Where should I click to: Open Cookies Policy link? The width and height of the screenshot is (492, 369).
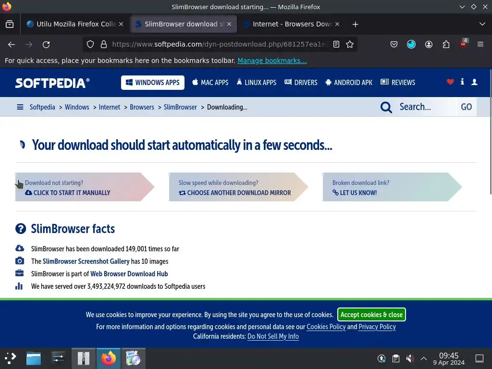(x=326, y=327)
